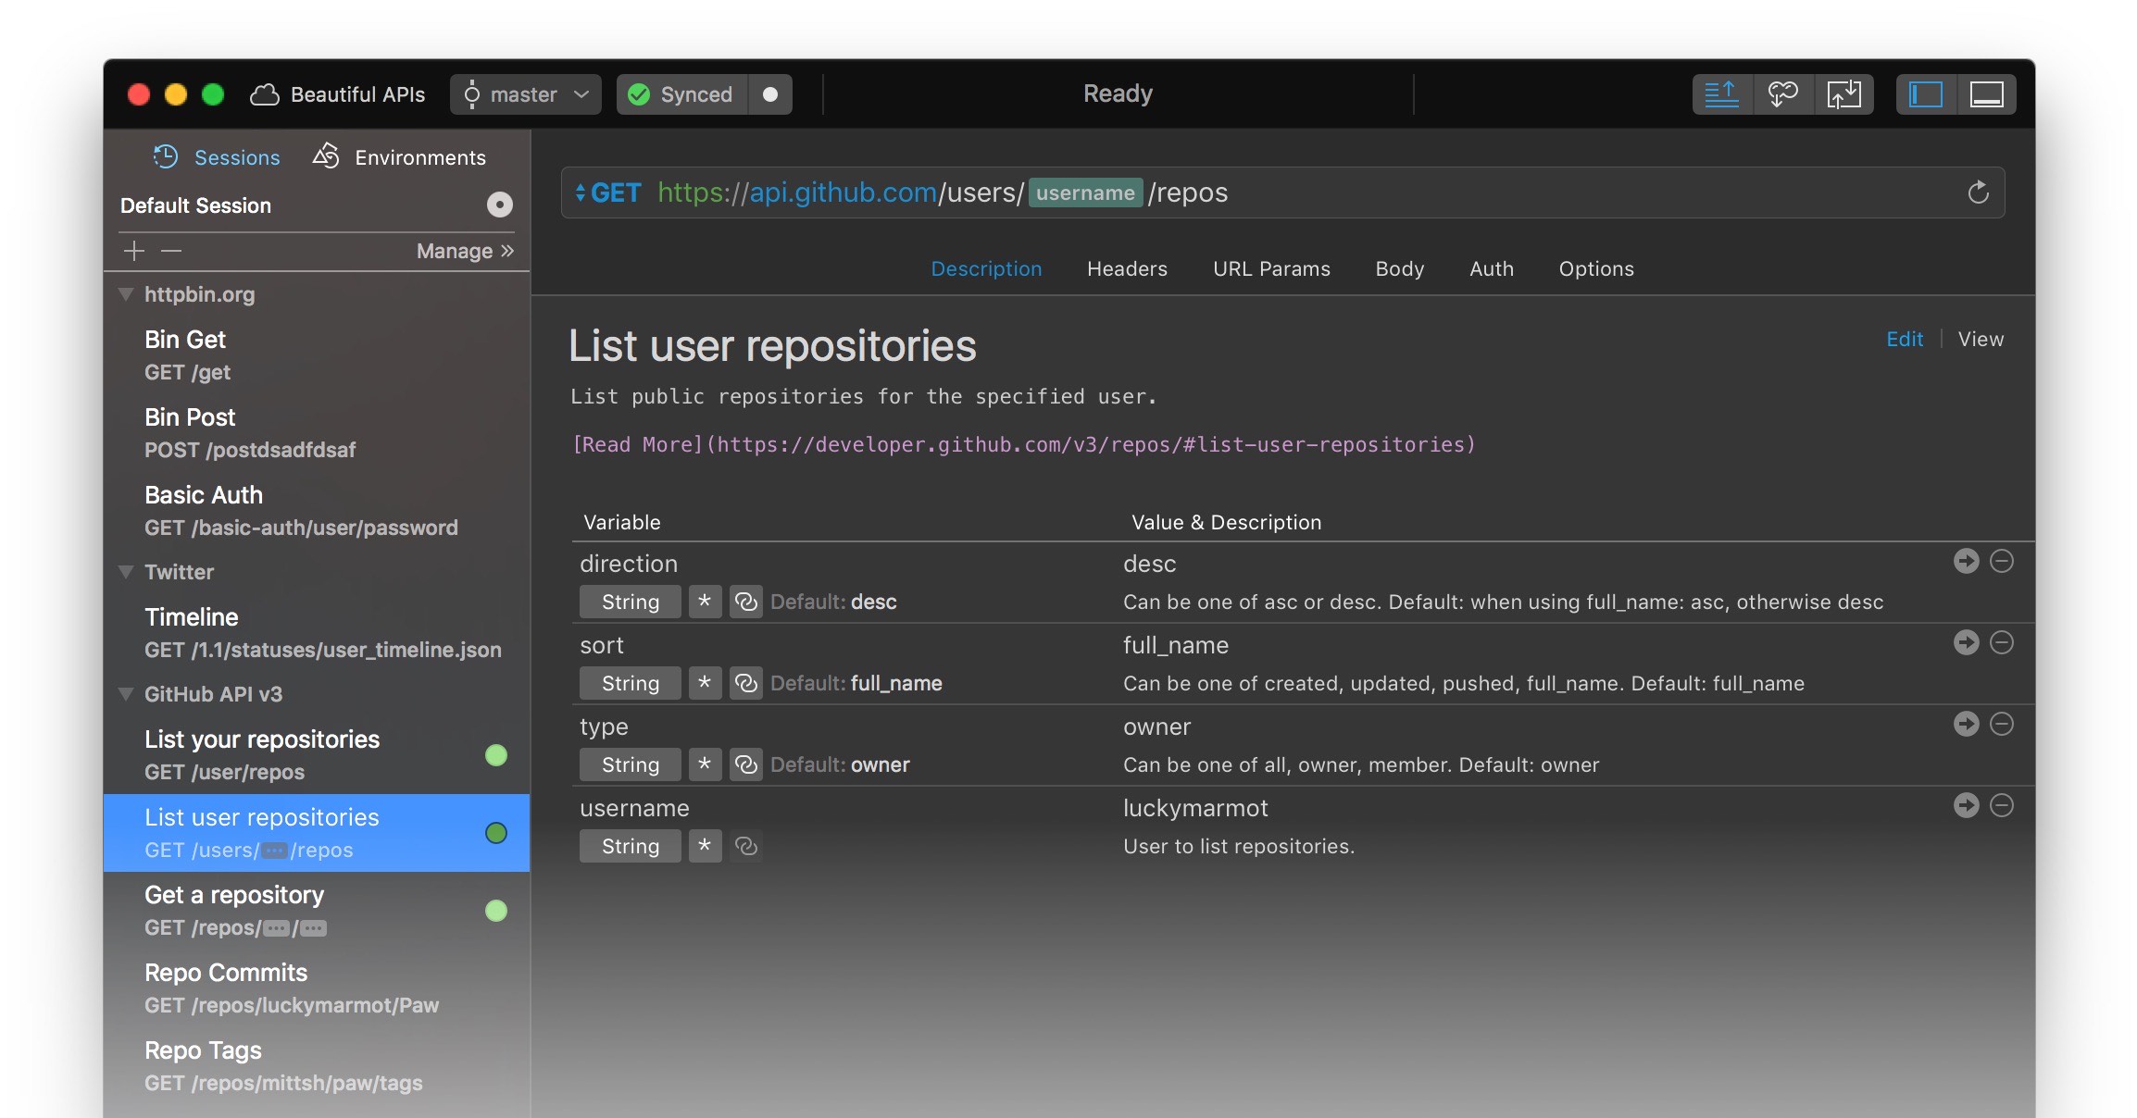Open String type dropdown for sort

coord(631,683)
